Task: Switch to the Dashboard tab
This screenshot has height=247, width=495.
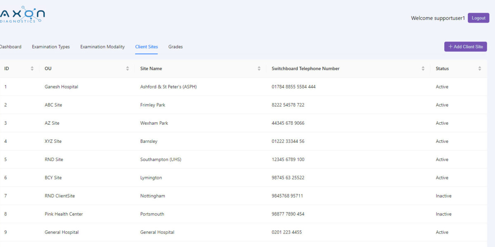Action: point(11,47)
